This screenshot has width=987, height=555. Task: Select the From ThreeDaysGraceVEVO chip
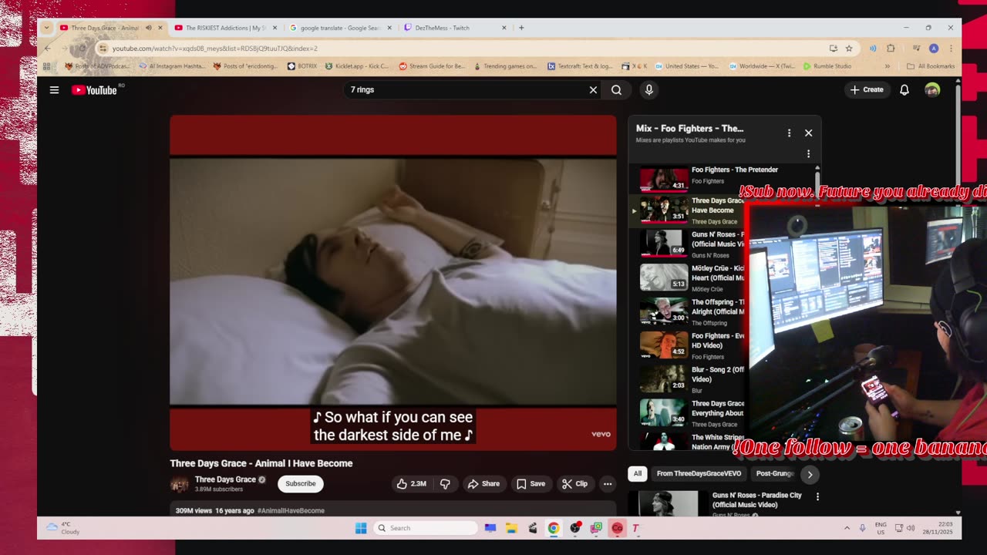(699, 474)
